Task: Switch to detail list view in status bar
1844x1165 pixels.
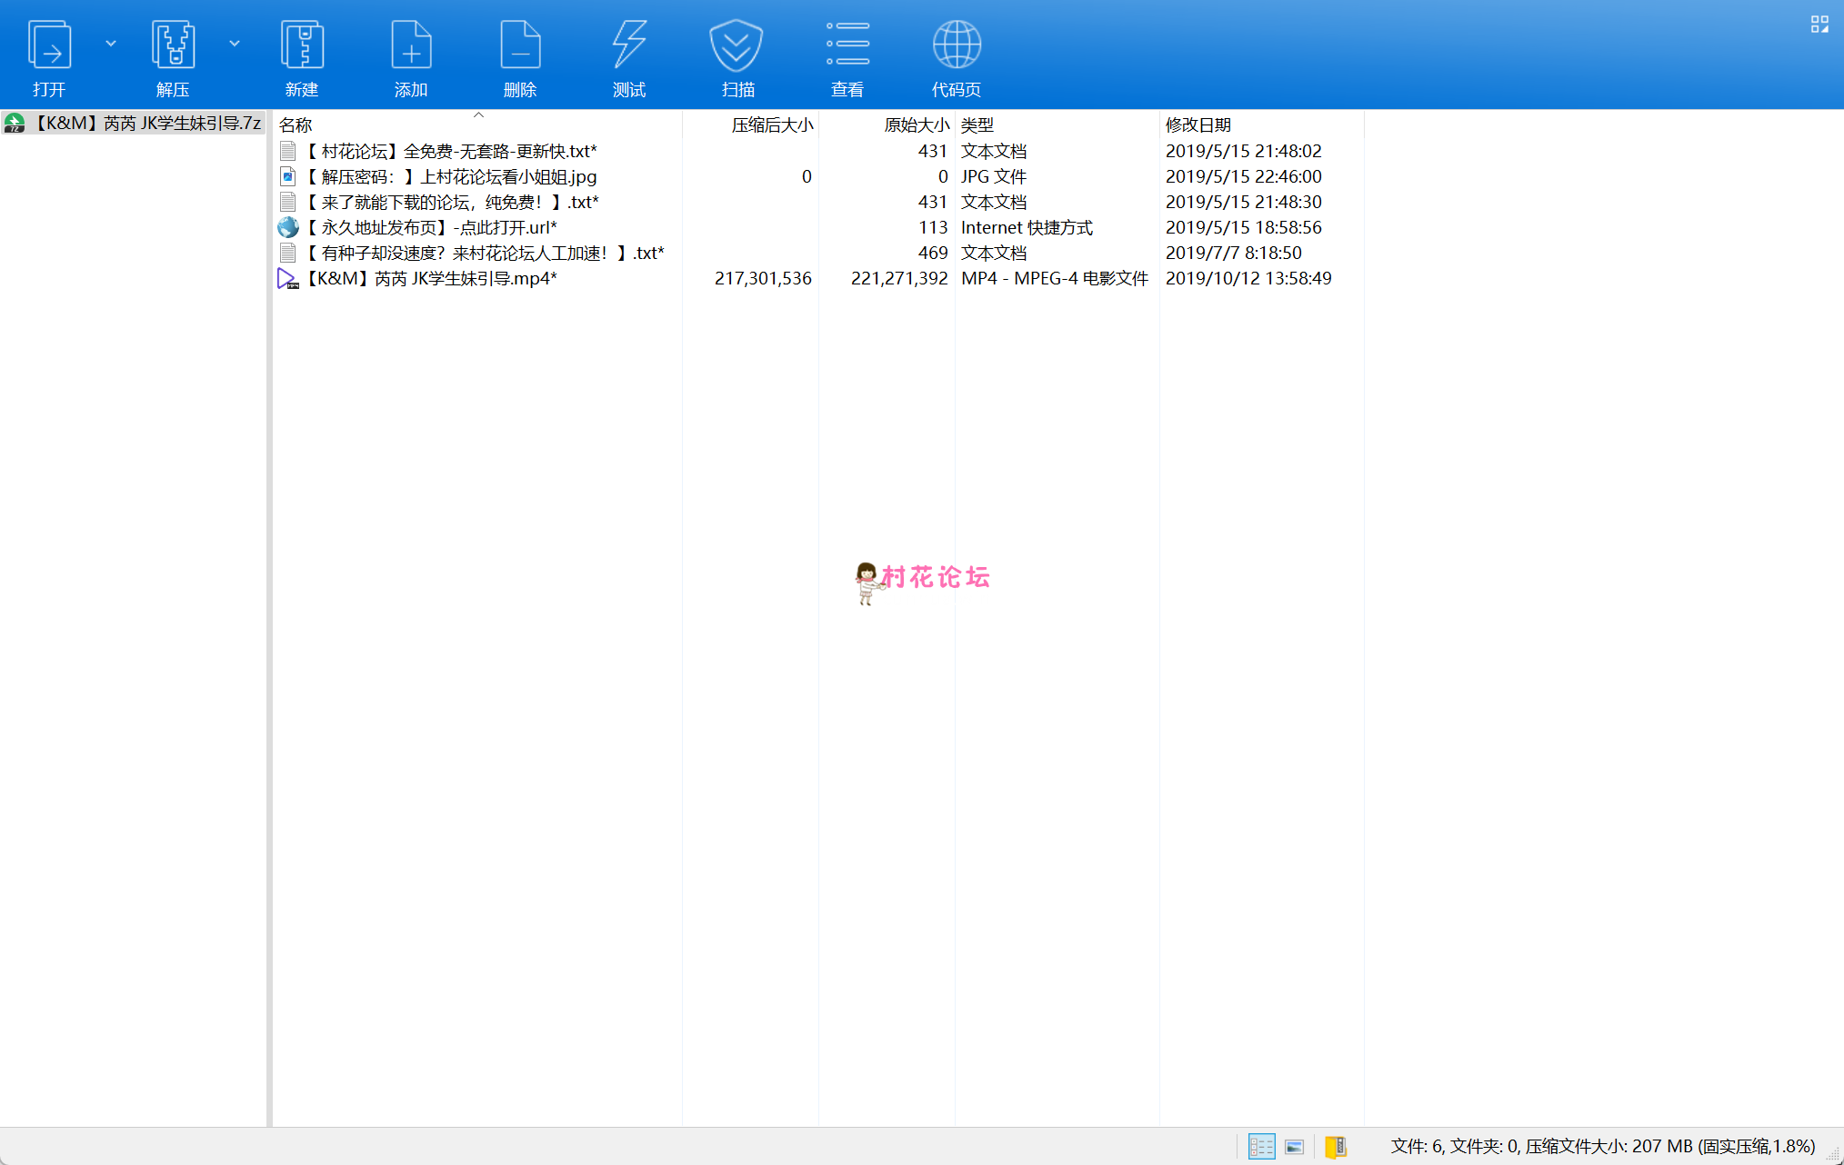Action: point(1261,1146)
